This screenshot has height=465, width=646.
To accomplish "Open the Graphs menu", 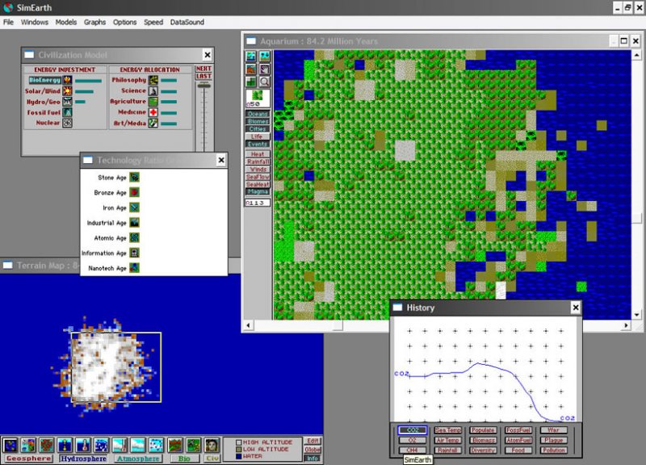I will tap(94, 23).
